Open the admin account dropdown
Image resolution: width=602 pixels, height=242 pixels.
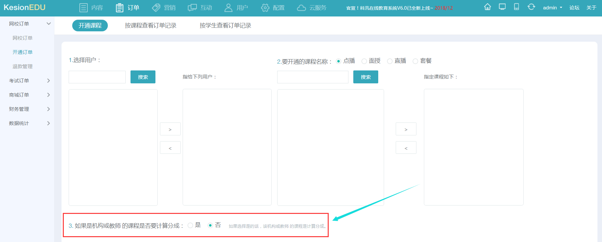552,8
